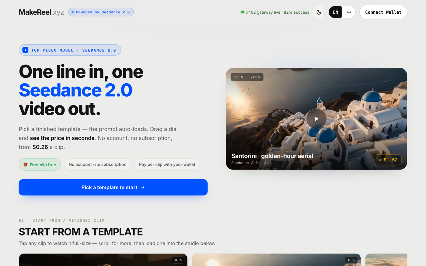This screenshot has height=266, width=426.
Task: Select the 16:9 · 720p badge on the preview
Action: coord(247,77)
